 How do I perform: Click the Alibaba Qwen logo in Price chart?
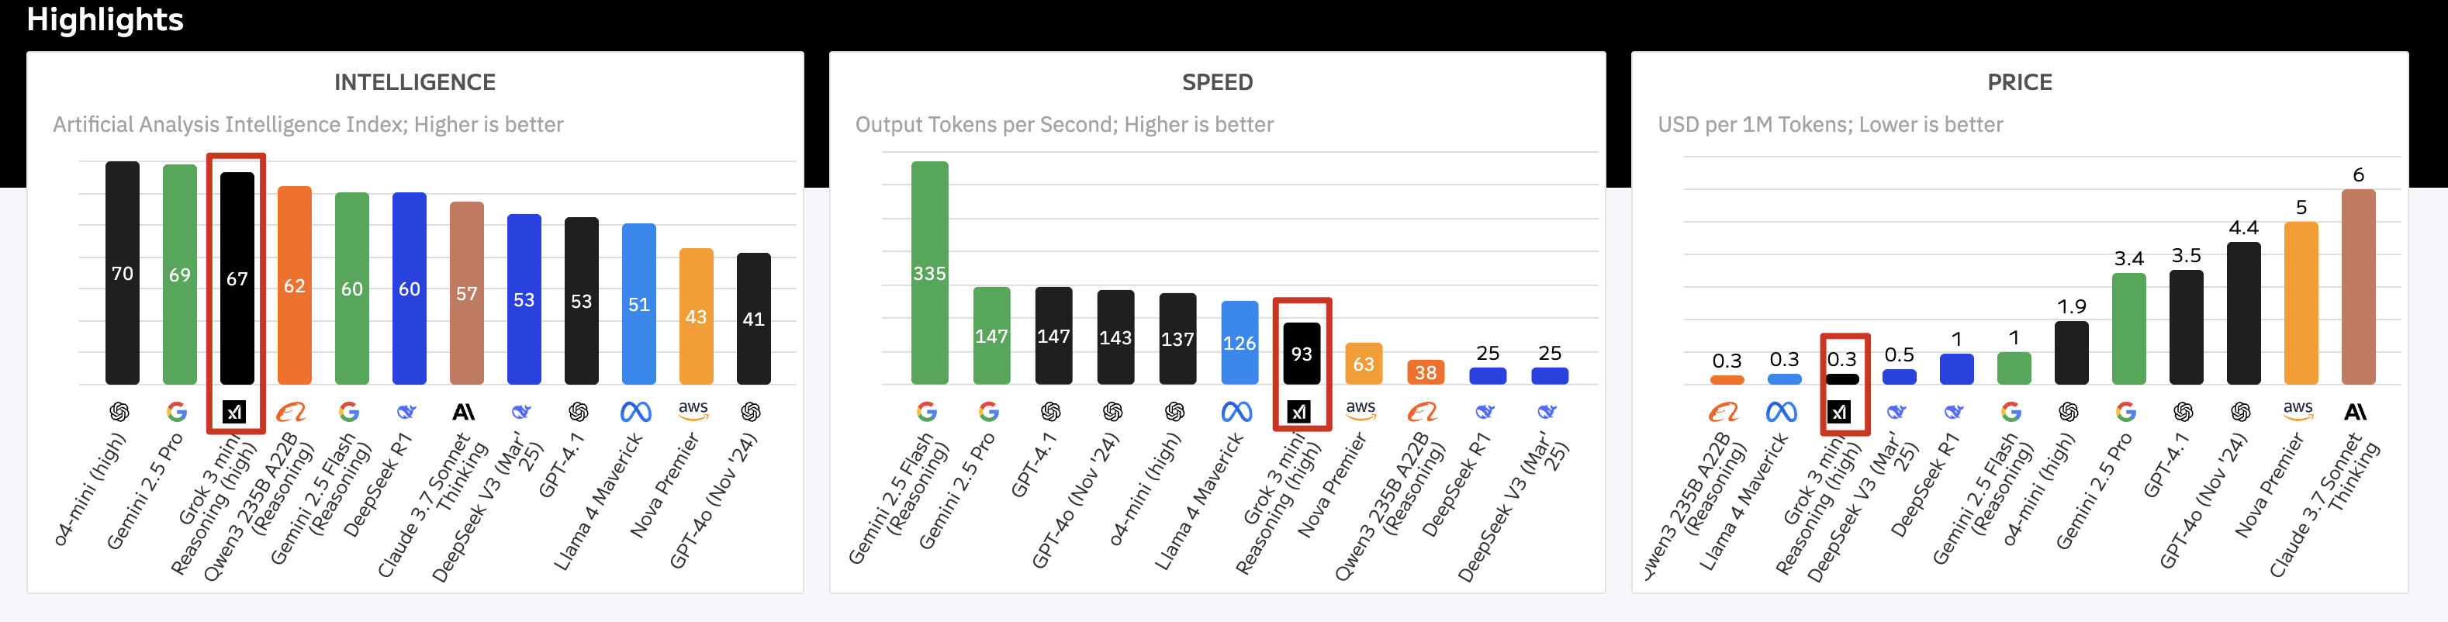(1723, 411)
